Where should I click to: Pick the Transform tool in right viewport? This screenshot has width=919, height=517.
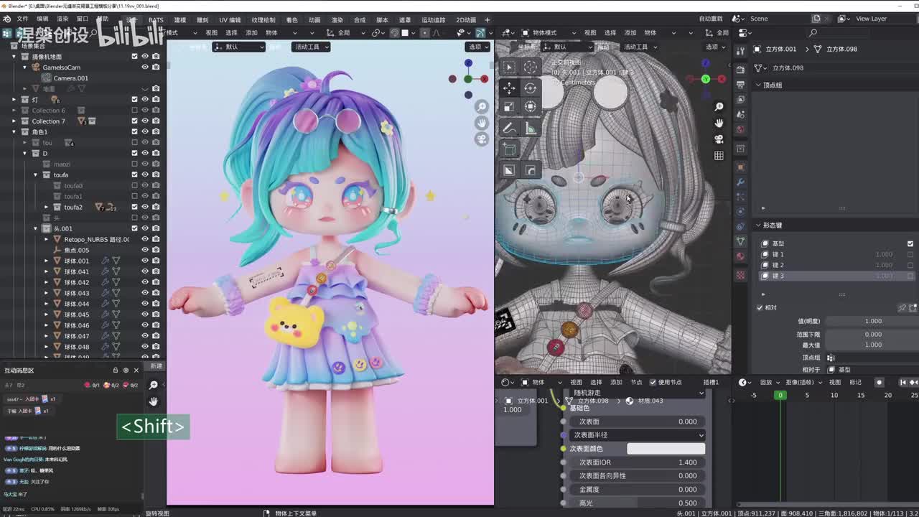[531, 106]
